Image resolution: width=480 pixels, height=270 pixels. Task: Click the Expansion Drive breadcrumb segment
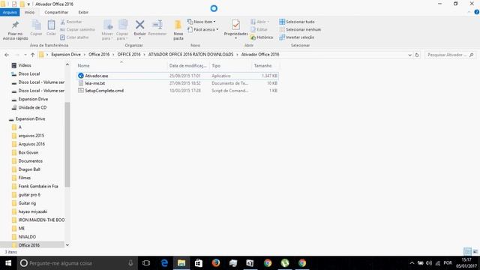pyautogui.click(x=66, y=55)
